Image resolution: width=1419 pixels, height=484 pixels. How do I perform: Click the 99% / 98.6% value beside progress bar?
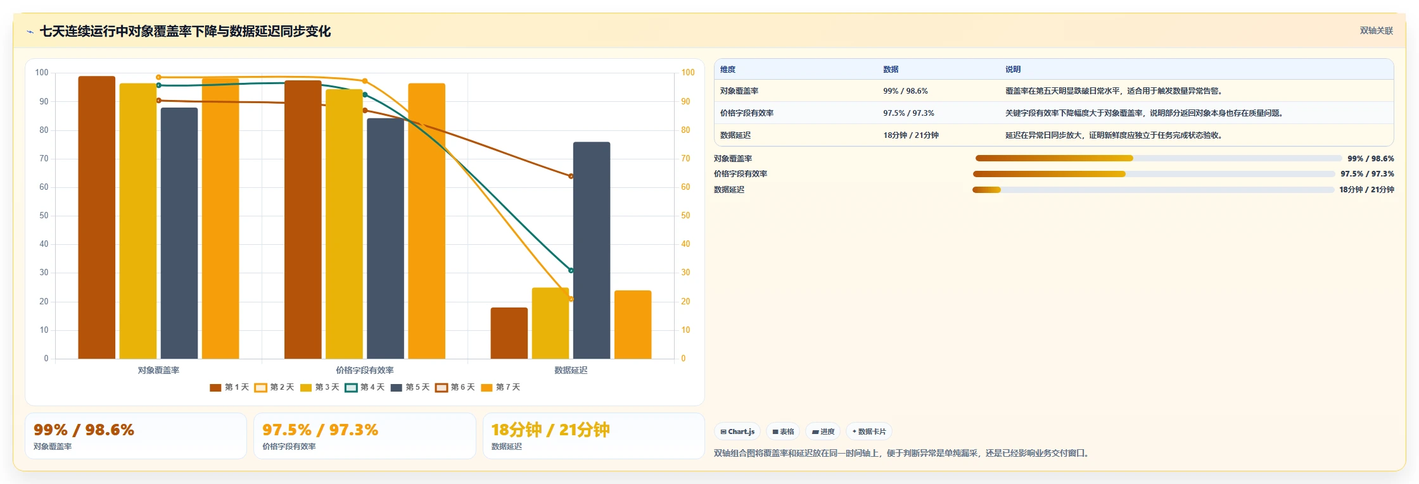click(x=1371, y=159)
